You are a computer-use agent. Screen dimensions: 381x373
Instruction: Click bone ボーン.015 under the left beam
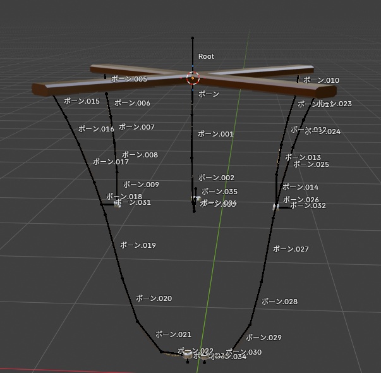82,101
